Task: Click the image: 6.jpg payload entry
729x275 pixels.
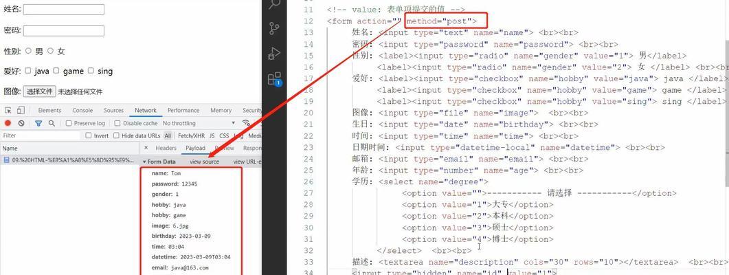Action: coord(169,225)
